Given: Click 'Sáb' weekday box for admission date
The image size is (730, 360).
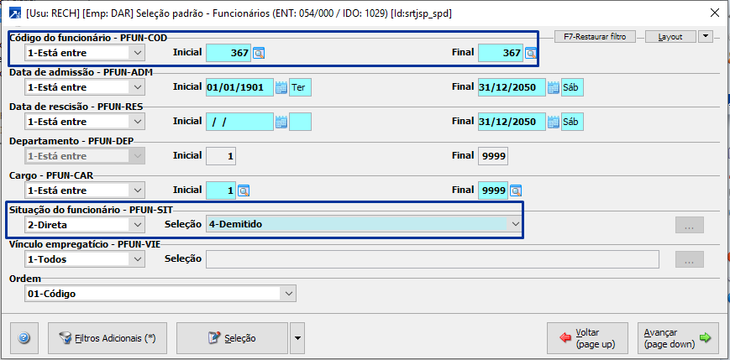Looking at the screenshot, I should pos(572,87).
